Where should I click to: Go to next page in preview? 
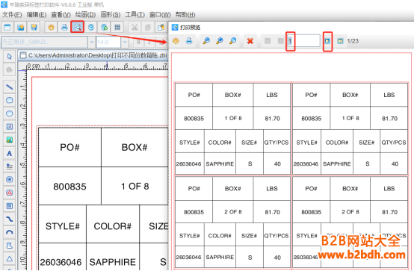[327, 41]
